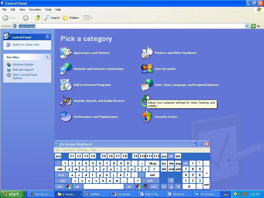Toggle the slk (scroll lock) key

tap(171, 156)
